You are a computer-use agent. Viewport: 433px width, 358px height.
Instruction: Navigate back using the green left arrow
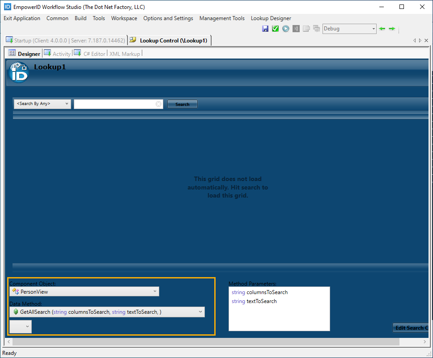[x=382, y=28]
